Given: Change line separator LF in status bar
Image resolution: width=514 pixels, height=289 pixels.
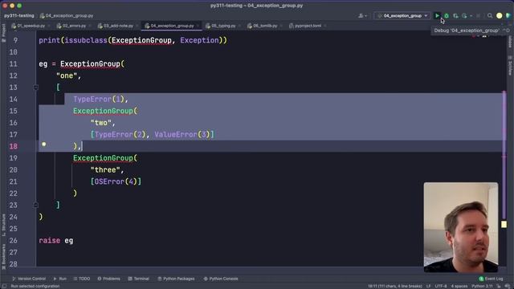Looking at the screenshot, I should (428, 287).
